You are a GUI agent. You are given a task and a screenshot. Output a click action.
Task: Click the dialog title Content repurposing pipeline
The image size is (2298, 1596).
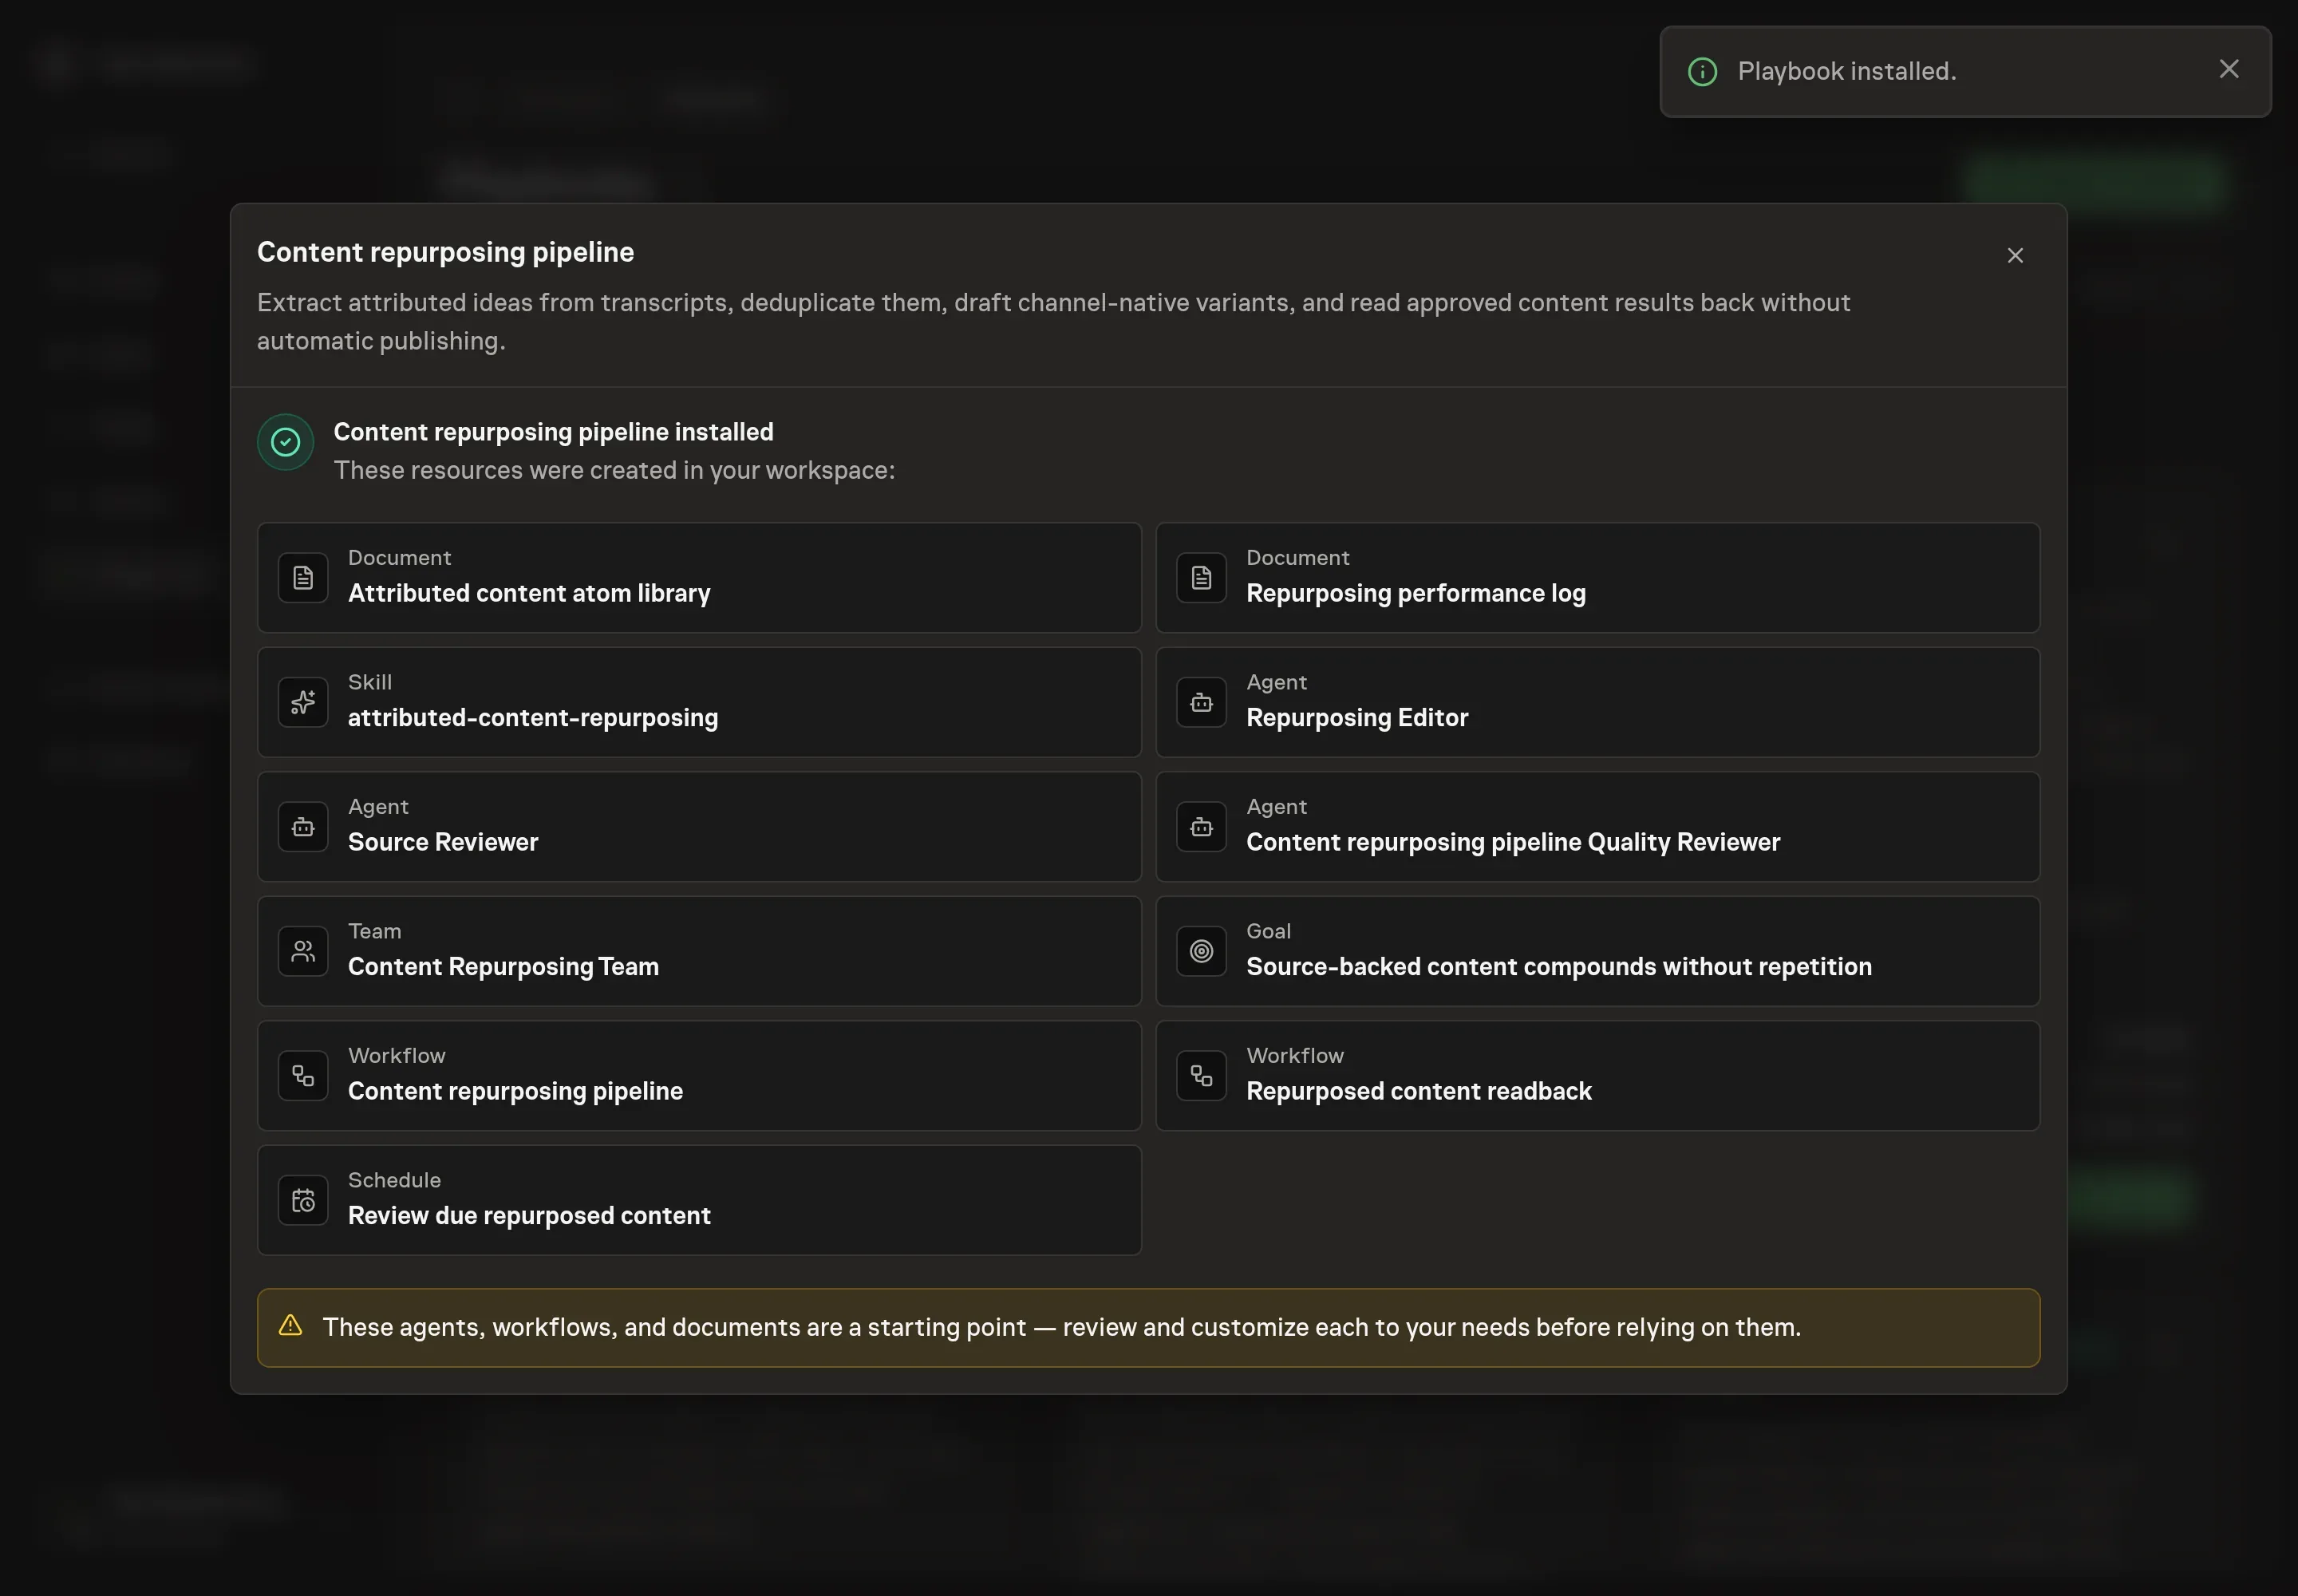tap(445, 252)
